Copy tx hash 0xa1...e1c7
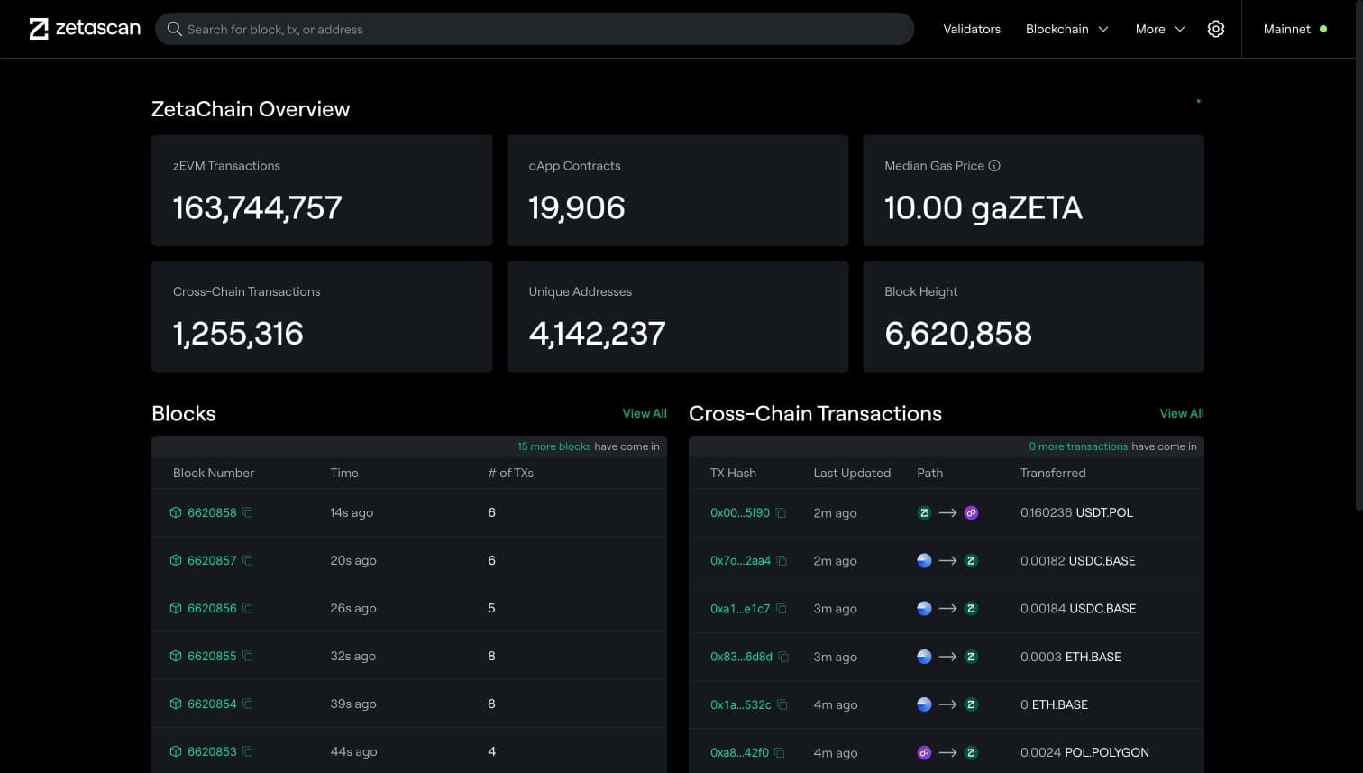1363x773 pixels. coord(782,608)
